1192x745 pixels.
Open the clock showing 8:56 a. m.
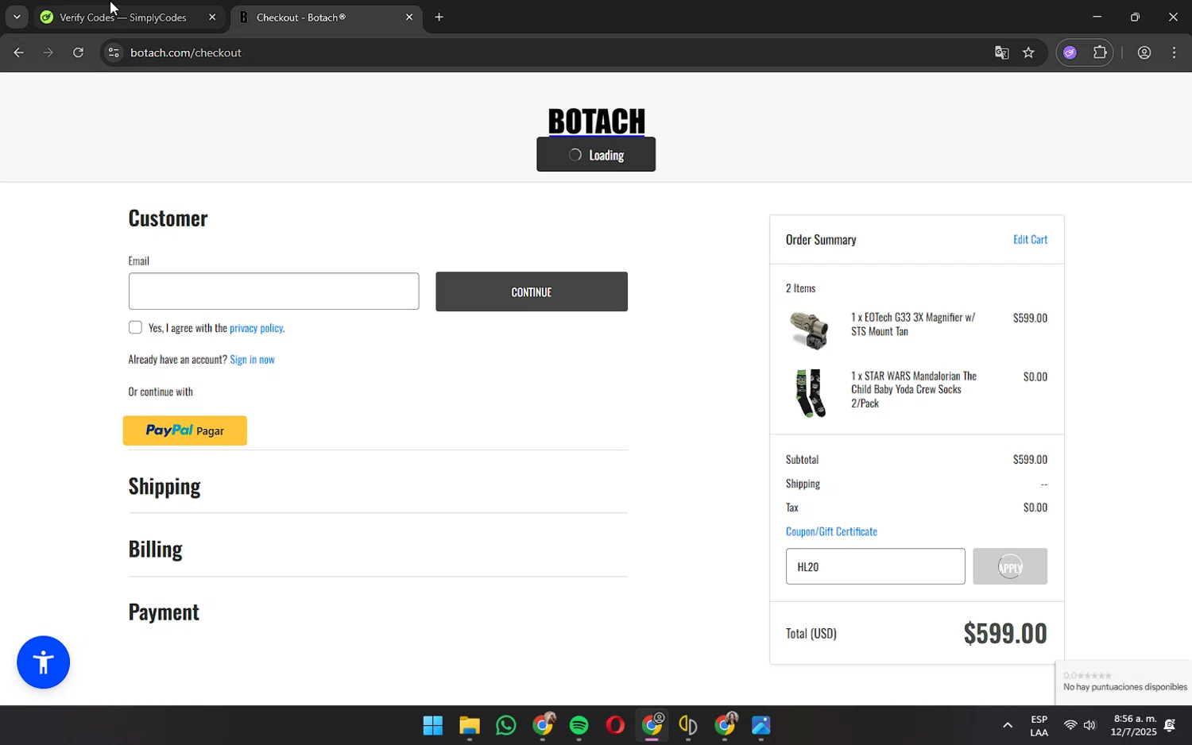1134,725
